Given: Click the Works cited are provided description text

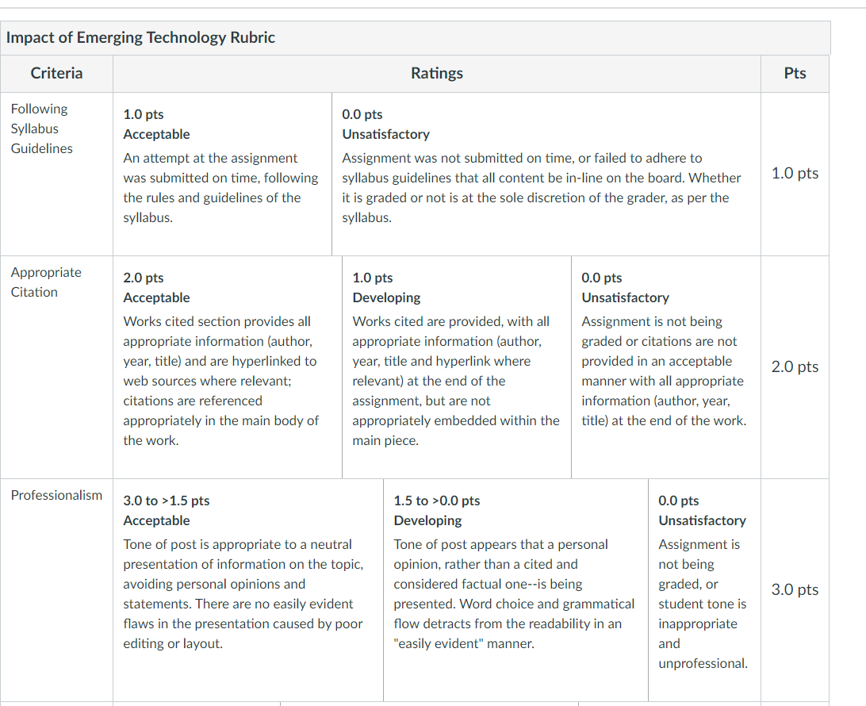Looking at the screenshot, I should point(456,382).
